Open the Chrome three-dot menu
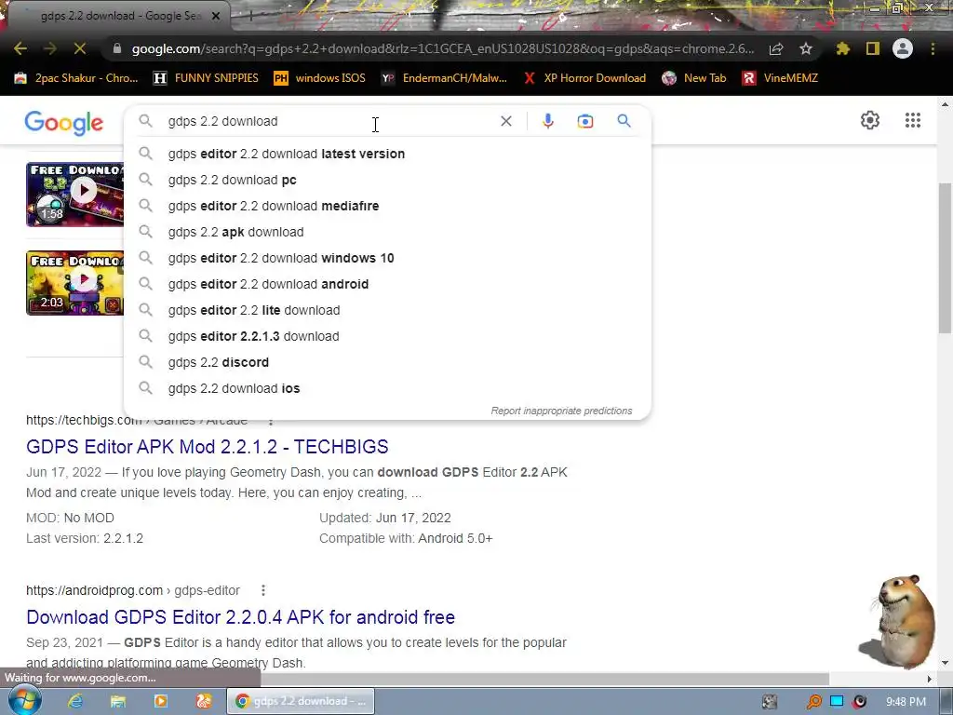953x715 pixels. (x=933, y=48)
